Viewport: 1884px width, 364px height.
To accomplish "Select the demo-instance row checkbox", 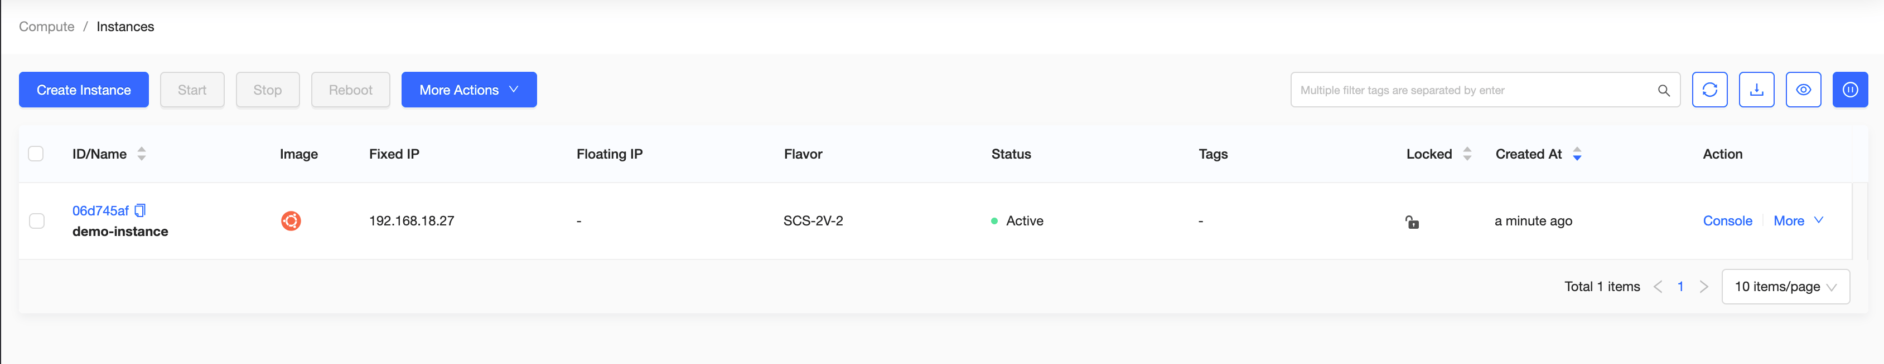I will tap(37, 221).
